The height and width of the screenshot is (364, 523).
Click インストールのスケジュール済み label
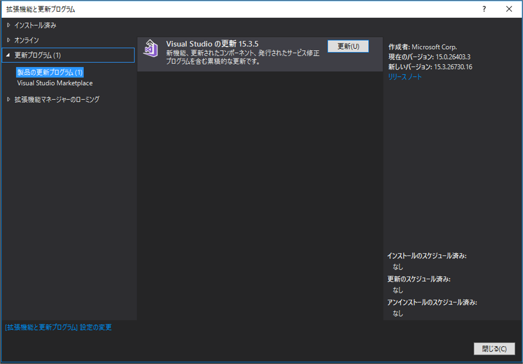click(x=427, y=256)
